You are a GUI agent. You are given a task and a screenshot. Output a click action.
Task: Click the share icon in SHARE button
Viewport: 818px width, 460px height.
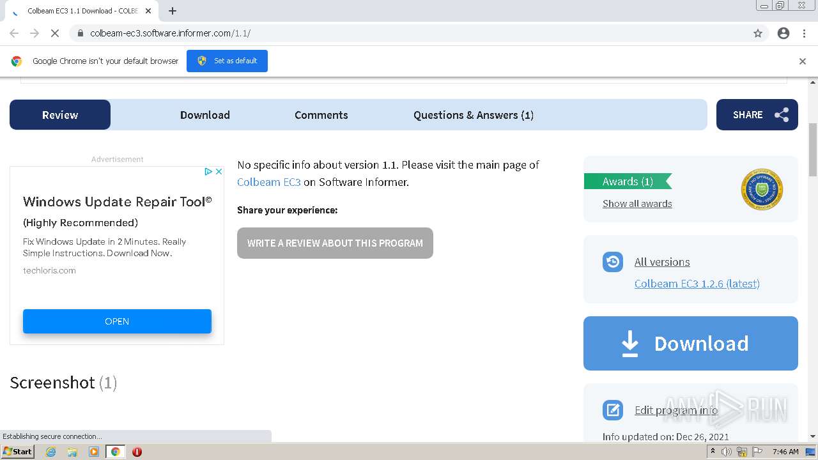click(782, 115)
